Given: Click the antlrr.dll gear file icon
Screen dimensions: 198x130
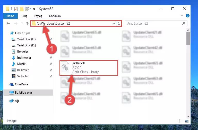Looking at the screenshot, I should click(65, 67).
